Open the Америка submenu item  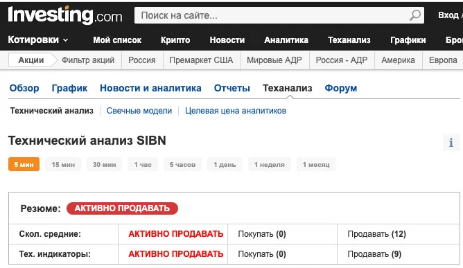(x=398, y=60)
